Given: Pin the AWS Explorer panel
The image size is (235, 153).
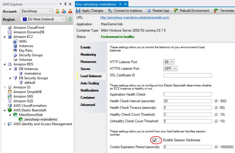Looking at the screenshot, I should (x=65, y=4).
